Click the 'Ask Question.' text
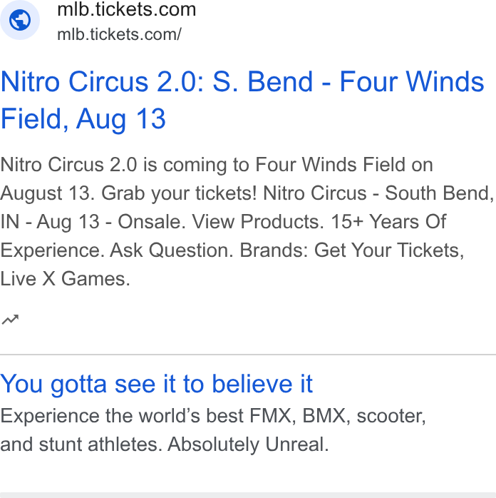 coord(171,250)
